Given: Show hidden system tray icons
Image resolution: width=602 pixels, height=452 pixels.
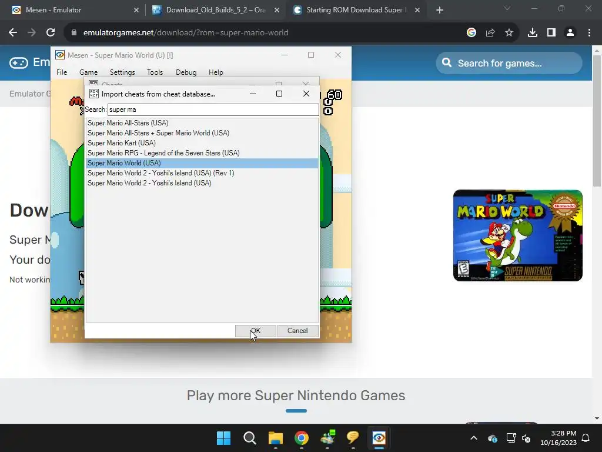Looking at the screenshot, I should pos(474,438).
